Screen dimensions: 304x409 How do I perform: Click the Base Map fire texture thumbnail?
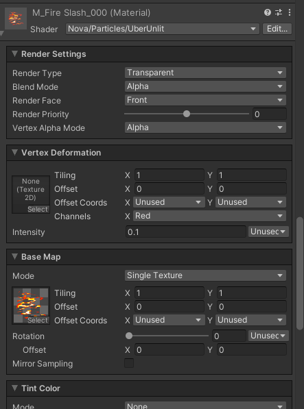coord(31,306)
